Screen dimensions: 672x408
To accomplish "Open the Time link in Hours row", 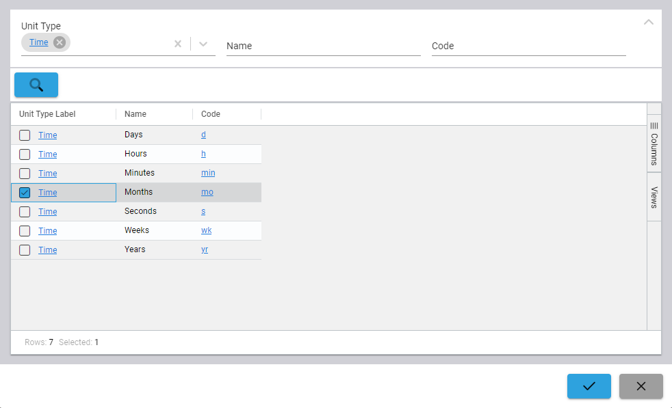I will click(x=48, y=154).
